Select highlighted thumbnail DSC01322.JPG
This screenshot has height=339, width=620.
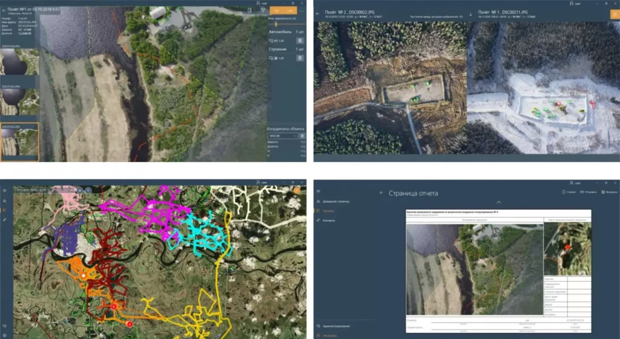(19, 141)
